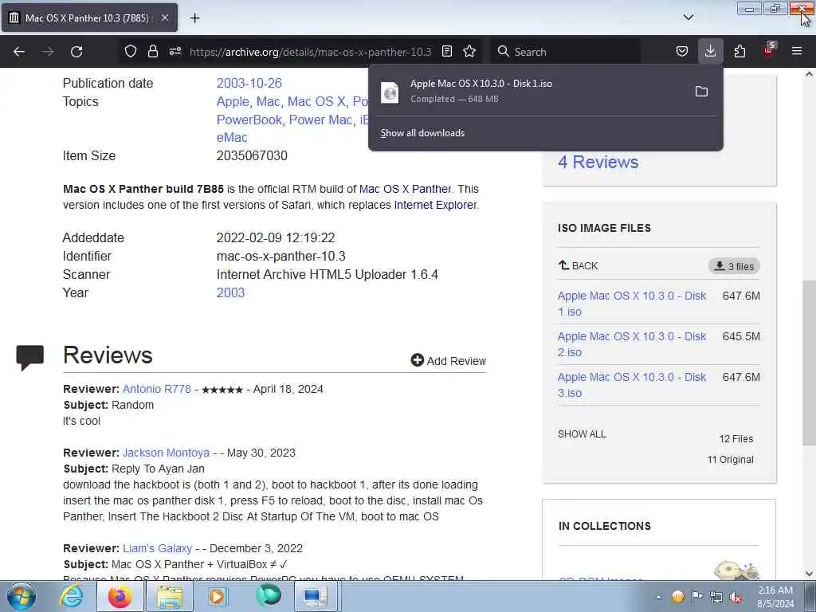The height and width of the screenshot is (612, 816).
Task: Close the downloads panel via download icon
Action: click(x=710, y=52)
